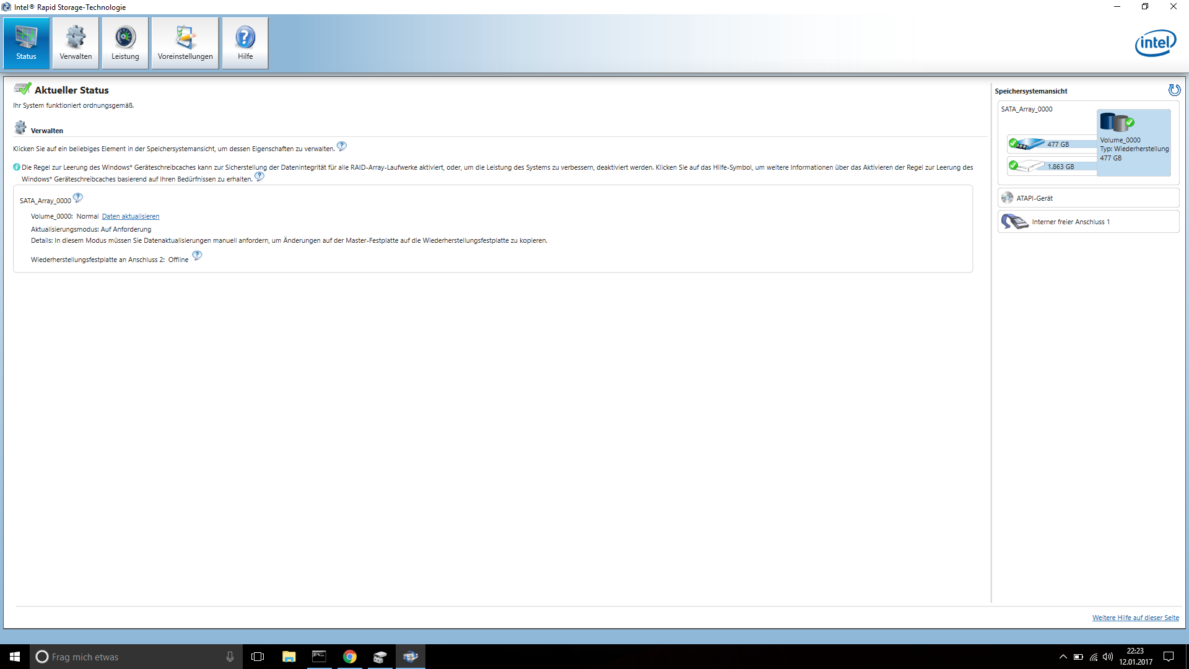Image resolution: width=1189 pixels, height=669 pixels.
Task: Click the ATAPI-Gerät device entry
Action: 1034,198
